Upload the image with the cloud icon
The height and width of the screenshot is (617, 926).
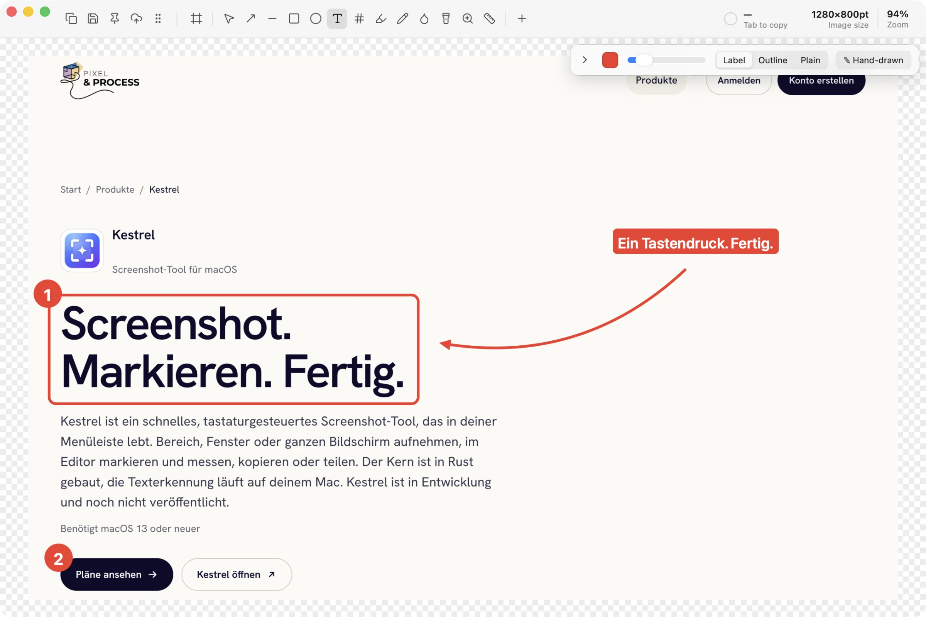pyautogui.click(x=136, y=19)
